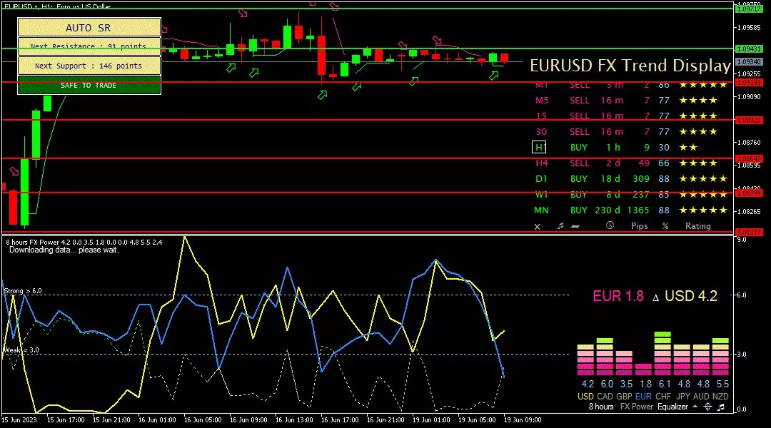The height and width of the screenshot is (428, 771).
Task: Toggle CHF currency line in FX Power
Action: tap(662, 396)
